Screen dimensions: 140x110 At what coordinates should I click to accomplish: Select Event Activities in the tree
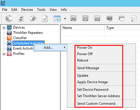coord(23,48)
